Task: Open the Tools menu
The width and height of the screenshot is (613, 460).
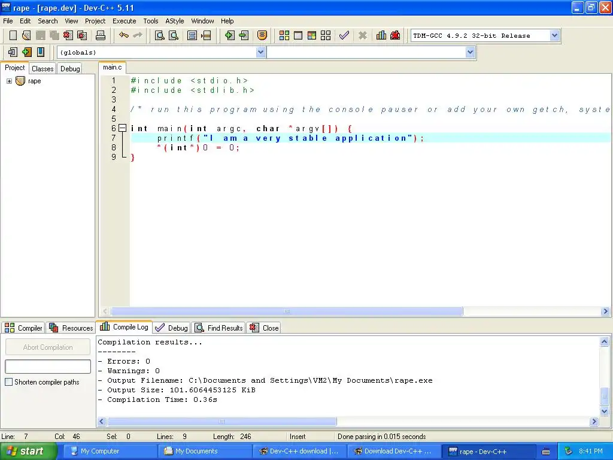Action: pyautogui.click(x=150, y=21)
